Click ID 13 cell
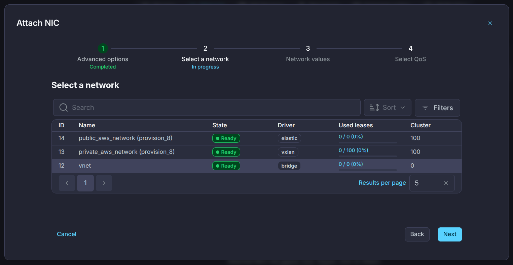This screenshot has height=265, width=513. coord(62,152)
